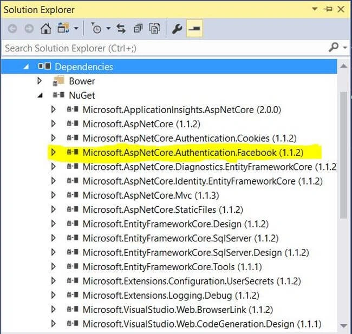
Task: Expand Identity.EntityFrameworkCore package node
Action: coord(54,181)
